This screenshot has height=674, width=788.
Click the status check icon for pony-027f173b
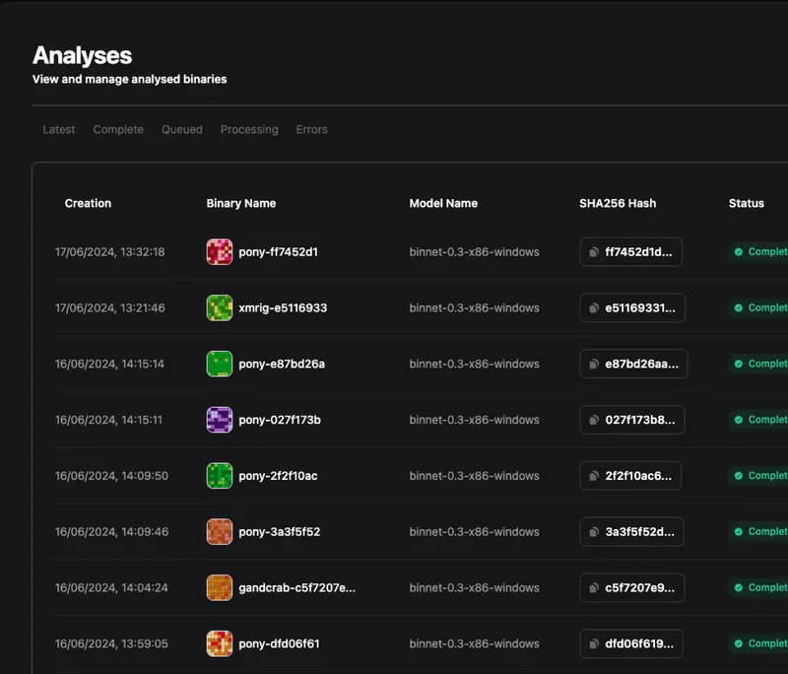click(x=738, y=420)
